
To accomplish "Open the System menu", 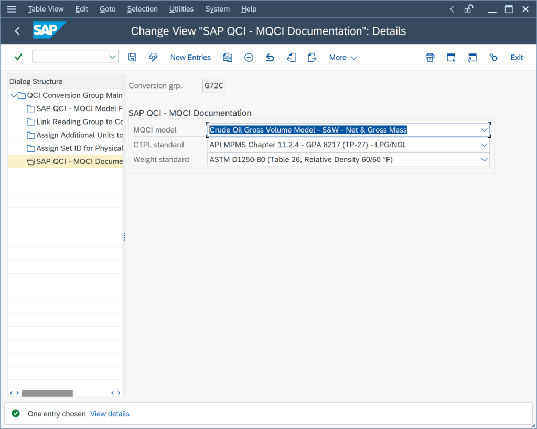I will (x=218, y=9).
